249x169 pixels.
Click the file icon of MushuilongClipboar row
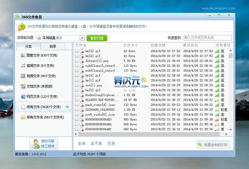click(x=82, y=95)
